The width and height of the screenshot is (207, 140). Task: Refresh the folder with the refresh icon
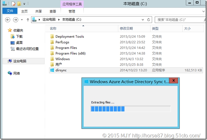click(x=148, y=20)
